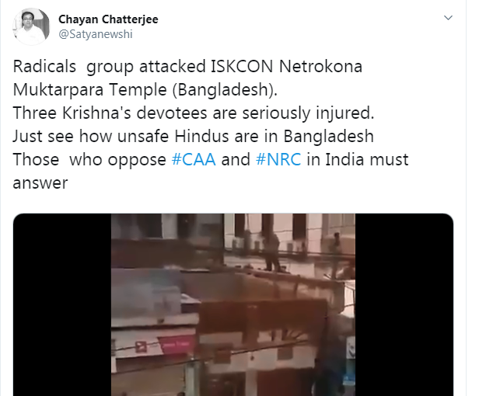479x396 pixels.
Task: Open the #CAA hashtag
Action: 194,159
